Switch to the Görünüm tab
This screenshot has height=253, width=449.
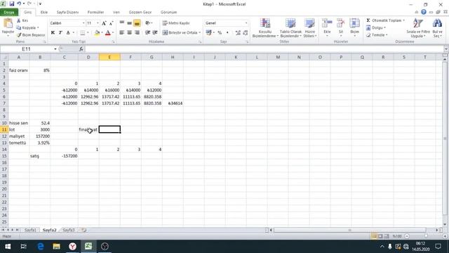pos(168,13)
